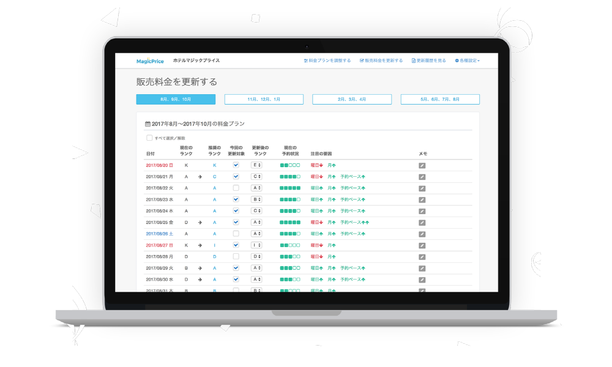Open rank dropdown for 2017/08/20 row
Image resolution: width=612 pixels, height=367 pixels.
pyautogui.click(x=257, y=165)
